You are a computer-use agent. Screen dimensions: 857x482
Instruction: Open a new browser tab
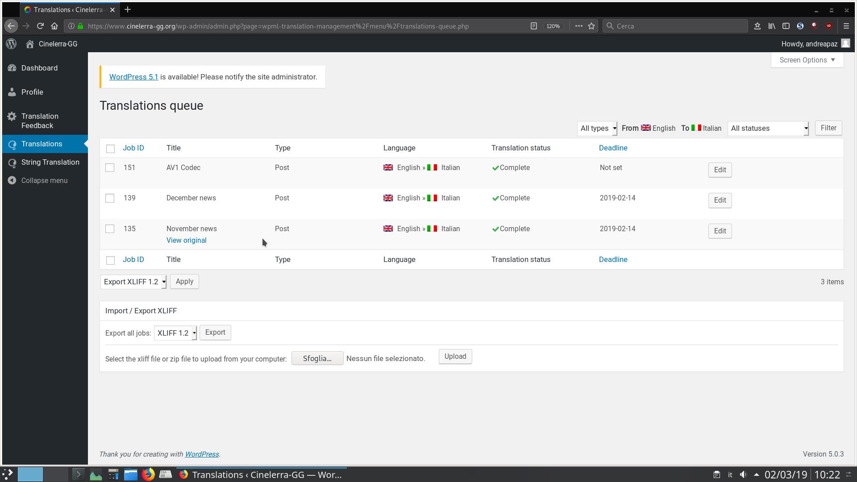128,9
